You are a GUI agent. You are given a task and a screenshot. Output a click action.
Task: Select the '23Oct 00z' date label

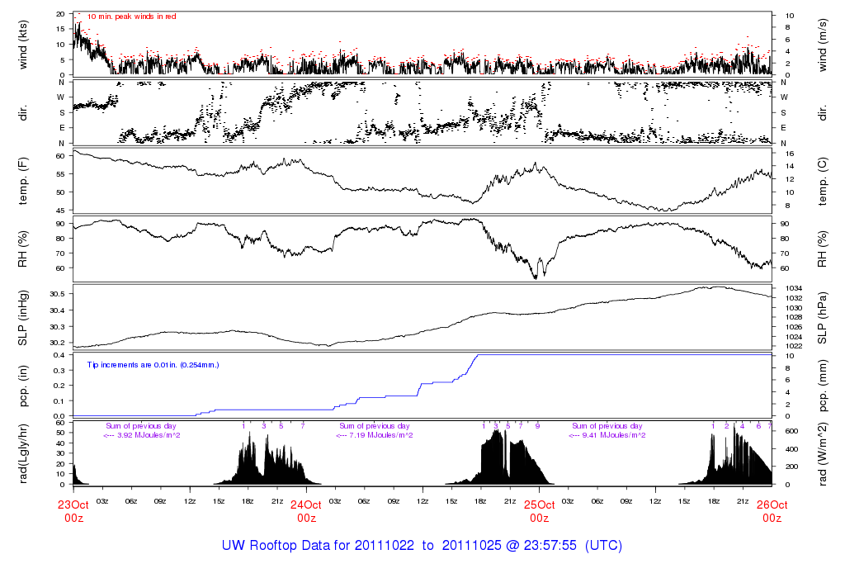tap(73, 511)
